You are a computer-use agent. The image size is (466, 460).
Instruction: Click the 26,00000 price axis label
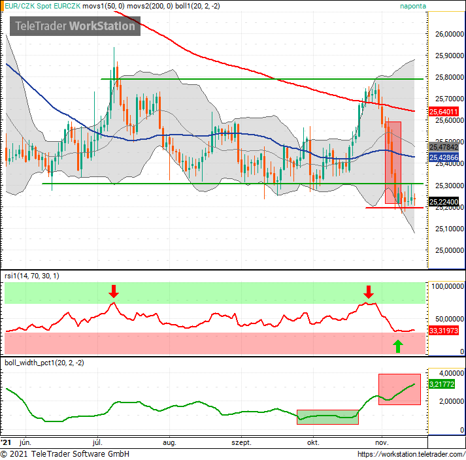pyautogui.click(x=450, y=34)
